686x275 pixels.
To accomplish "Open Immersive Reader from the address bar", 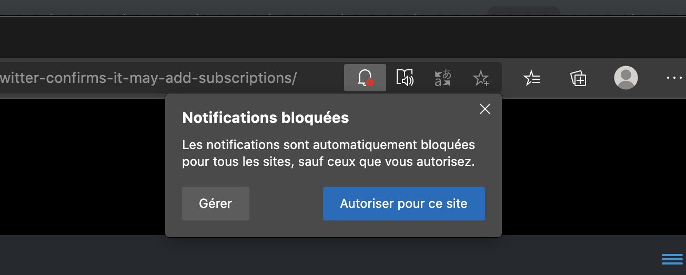I will 405,78.
